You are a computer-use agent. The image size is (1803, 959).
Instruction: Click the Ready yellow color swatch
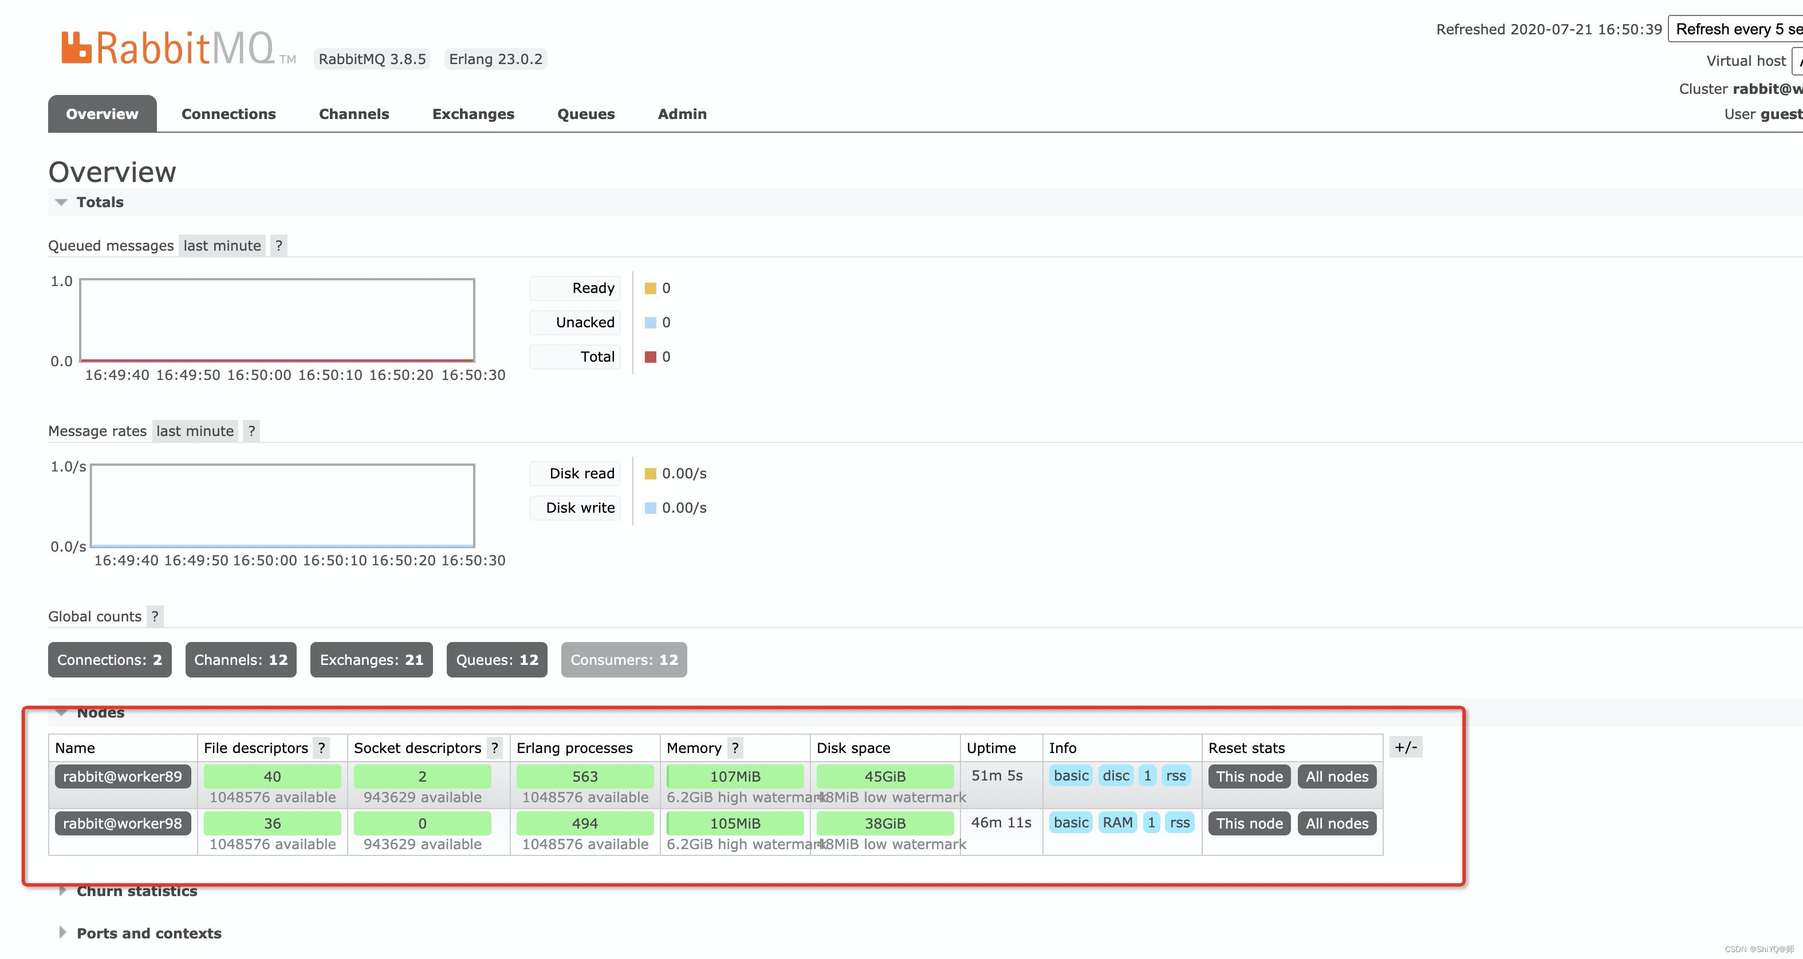pyautogui.click(x=650, y=288)
